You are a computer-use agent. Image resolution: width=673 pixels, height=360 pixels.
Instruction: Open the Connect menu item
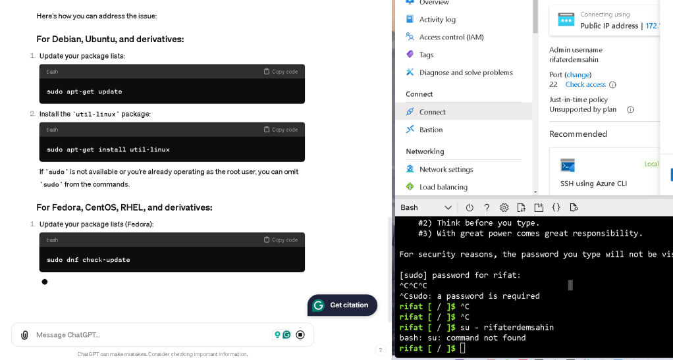tap(464, 112)
